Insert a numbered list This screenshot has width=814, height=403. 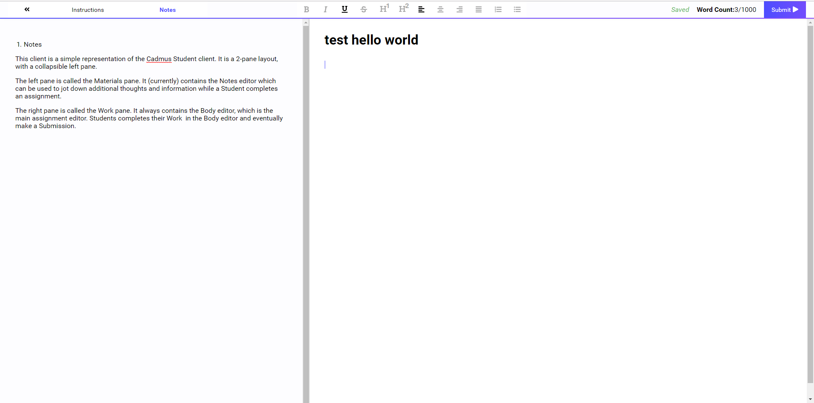(x=498, y=9)
